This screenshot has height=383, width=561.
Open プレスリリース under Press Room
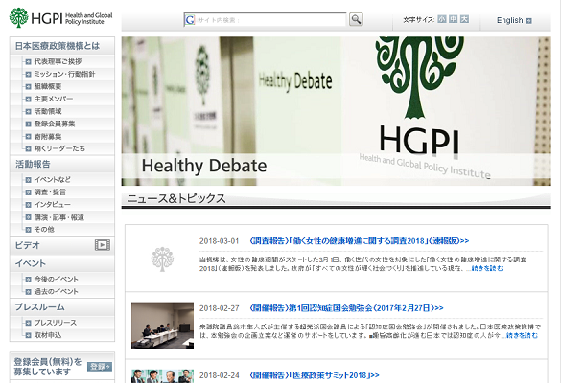[55, 323]
